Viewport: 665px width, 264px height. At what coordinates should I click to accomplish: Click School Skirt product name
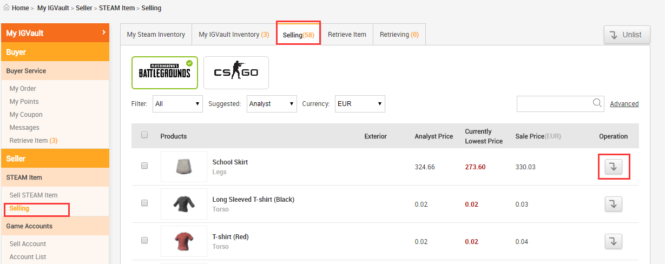(x=230, y=162)
